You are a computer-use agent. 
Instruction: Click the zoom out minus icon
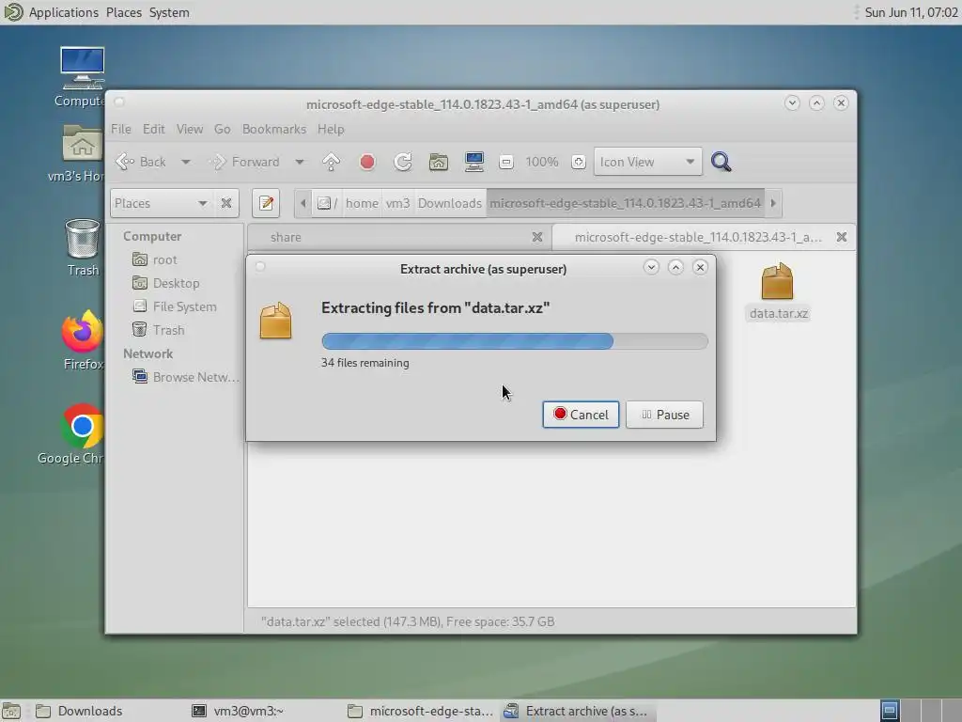point(506,162)
